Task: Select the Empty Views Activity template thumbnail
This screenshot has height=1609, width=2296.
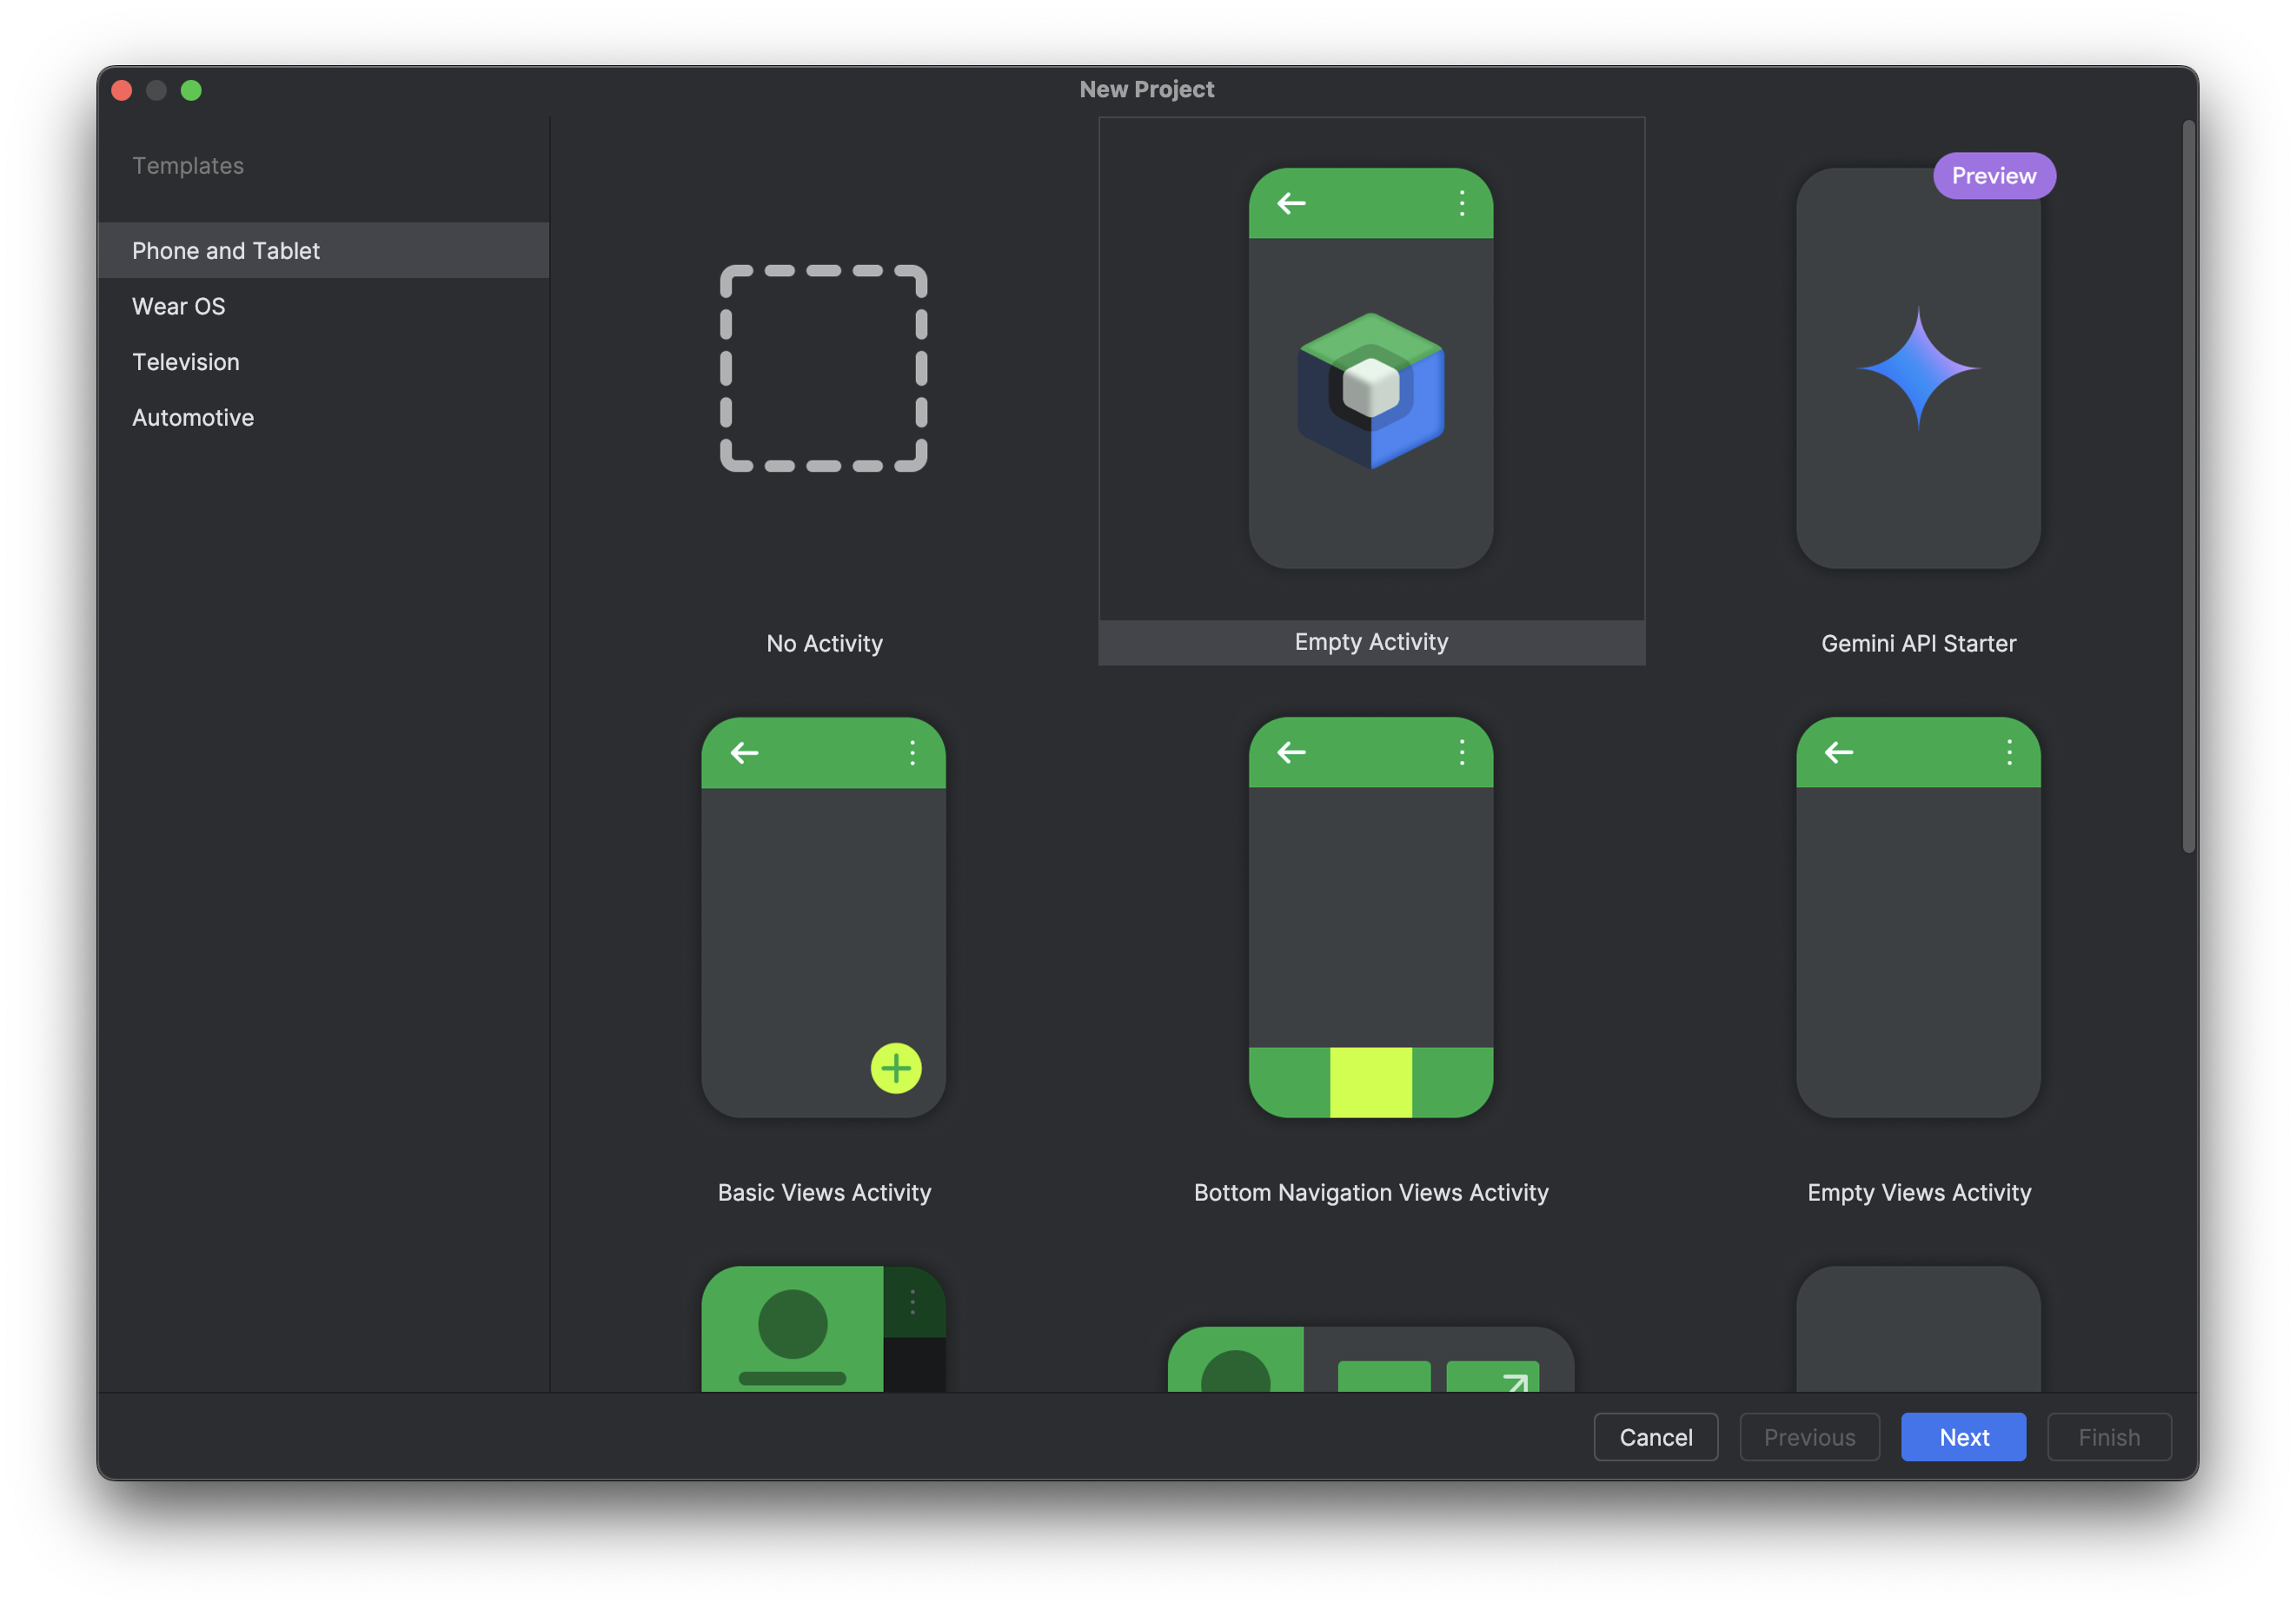Action: [1917, 916]
